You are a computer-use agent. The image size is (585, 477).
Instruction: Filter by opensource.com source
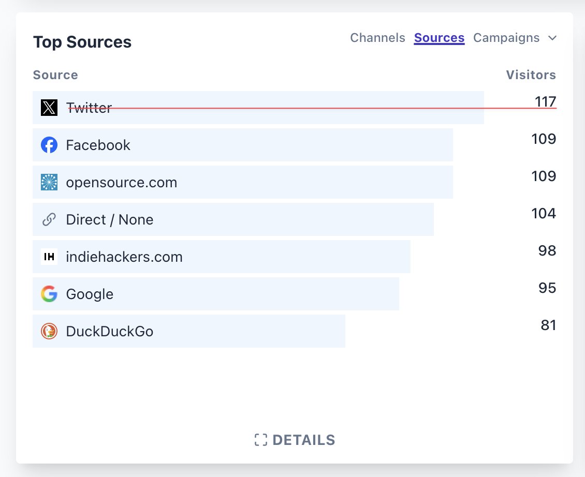point(122,183)
